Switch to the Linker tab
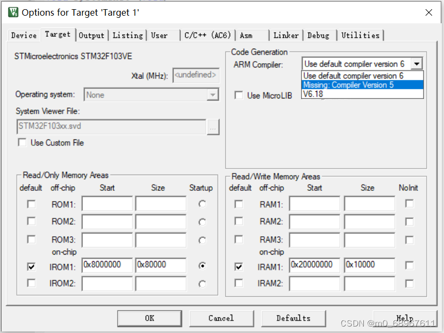The width and height of the screenshot is (444, 333). tap(286, 36)
